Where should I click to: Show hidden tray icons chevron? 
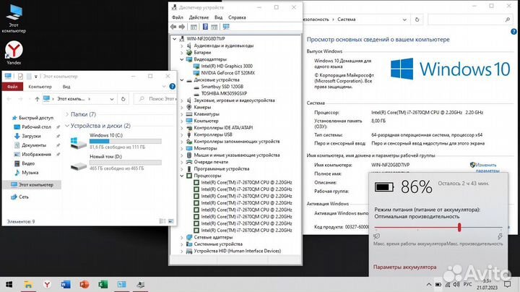coord(429,284)
